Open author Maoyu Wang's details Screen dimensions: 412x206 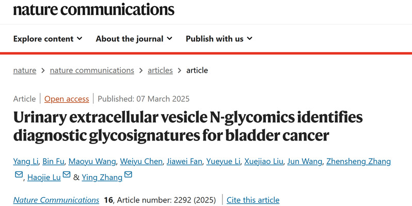point(92,161)
